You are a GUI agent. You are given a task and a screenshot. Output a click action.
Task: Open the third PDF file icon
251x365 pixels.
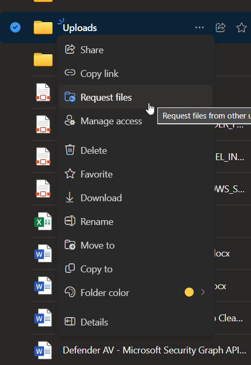[43, 156]
